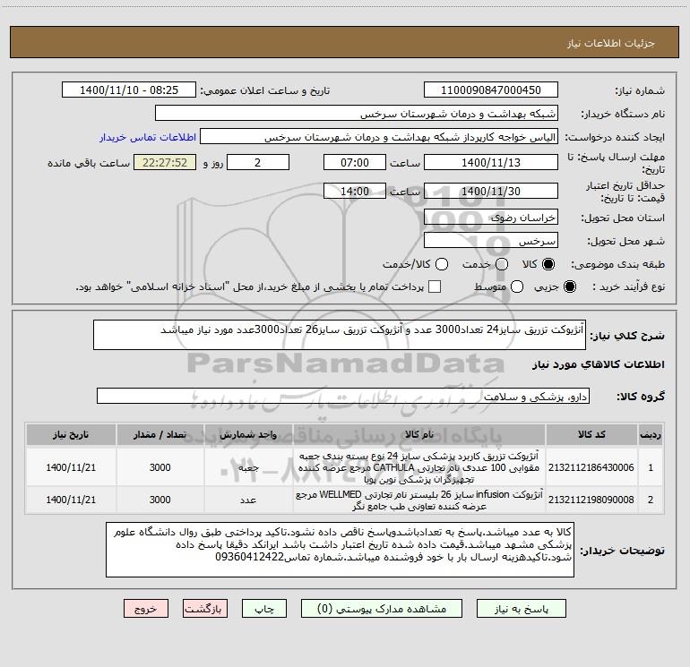Click the تاریخ نیاز column header
The width and height of the screenshot is (690, 667).
click(71, 434)
